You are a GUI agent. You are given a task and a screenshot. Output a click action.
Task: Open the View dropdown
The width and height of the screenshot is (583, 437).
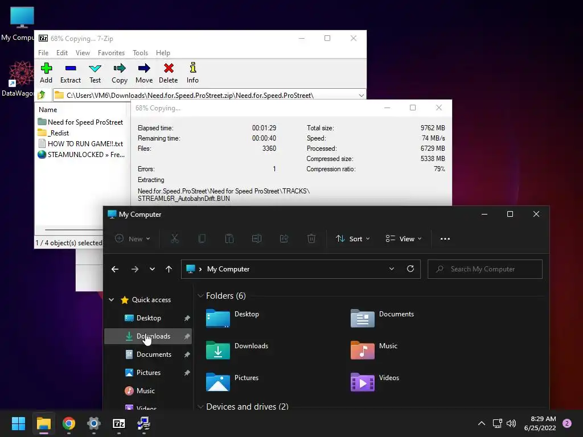(x=404, y=238)
